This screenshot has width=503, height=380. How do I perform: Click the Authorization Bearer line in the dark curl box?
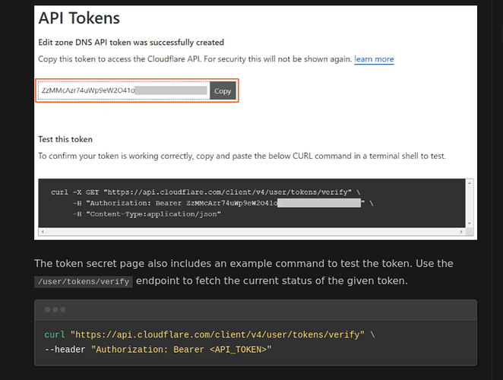pyautogui.click(x=223, y=203)
